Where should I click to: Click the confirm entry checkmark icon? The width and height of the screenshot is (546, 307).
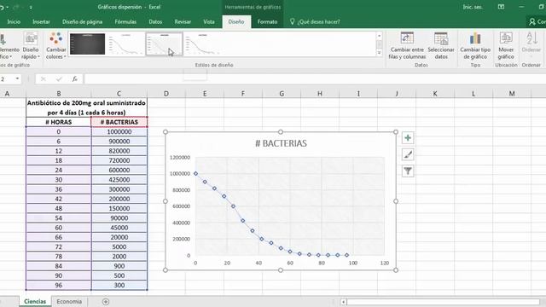coord(59,79)
